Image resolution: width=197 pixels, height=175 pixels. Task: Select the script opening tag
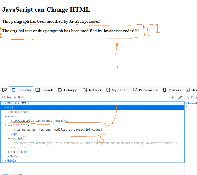click(17, 138)
